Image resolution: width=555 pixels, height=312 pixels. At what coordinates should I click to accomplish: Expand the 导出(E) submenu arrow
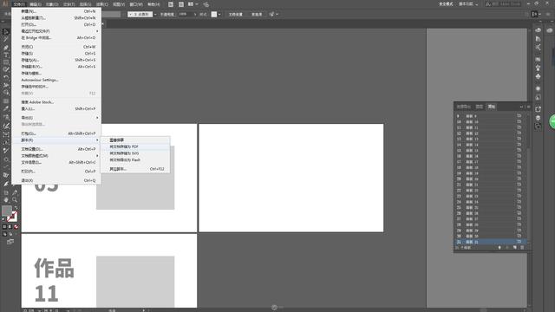tap(97, 118)
